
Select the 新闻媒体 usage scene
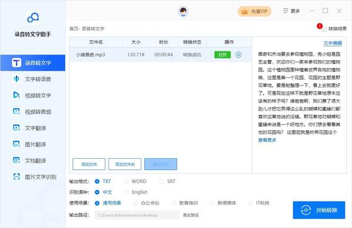point(212,203)
